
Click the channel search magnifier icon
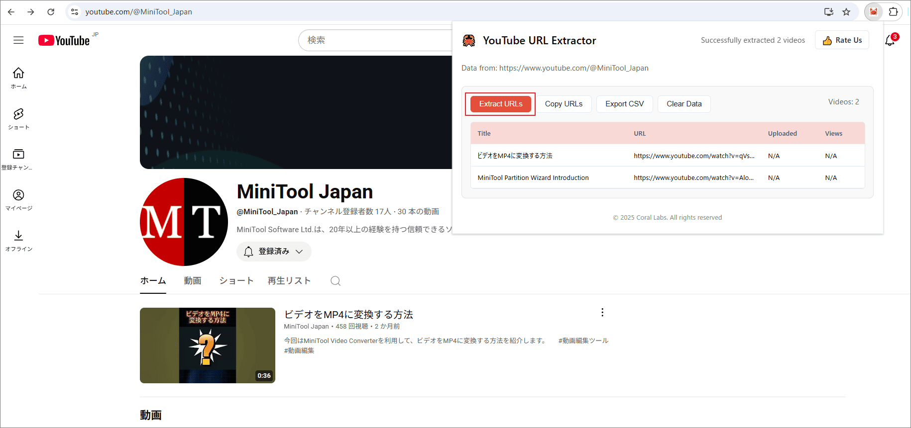pyautogui.click(x=336, y=281)
